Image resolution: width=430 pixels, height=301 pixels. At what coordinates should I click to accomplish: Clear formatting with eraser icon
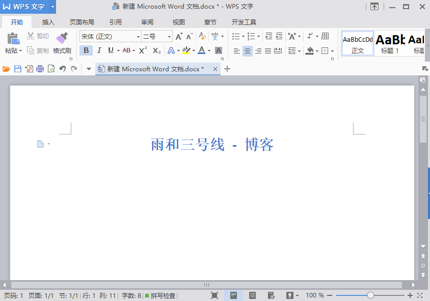pos(202,36)
